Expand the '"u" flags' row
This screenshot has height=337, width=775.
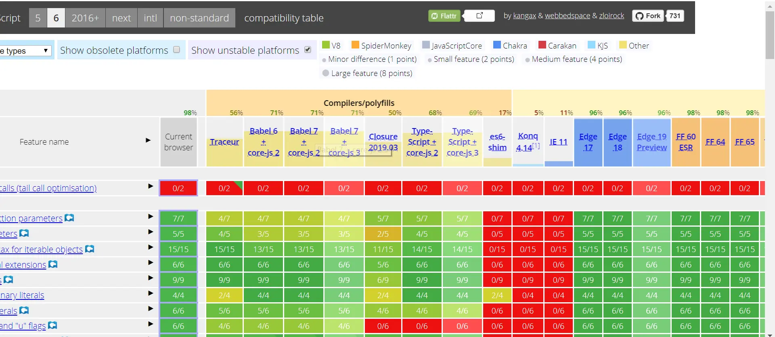click(151, 324)
